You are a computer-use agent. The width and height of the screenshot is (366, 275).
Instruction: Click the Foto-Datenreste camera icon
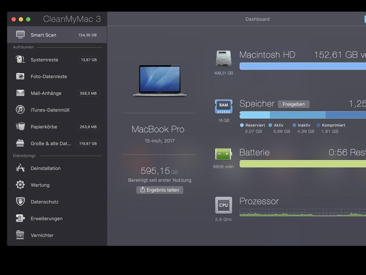pyautogui.click(x=20, y=76)
